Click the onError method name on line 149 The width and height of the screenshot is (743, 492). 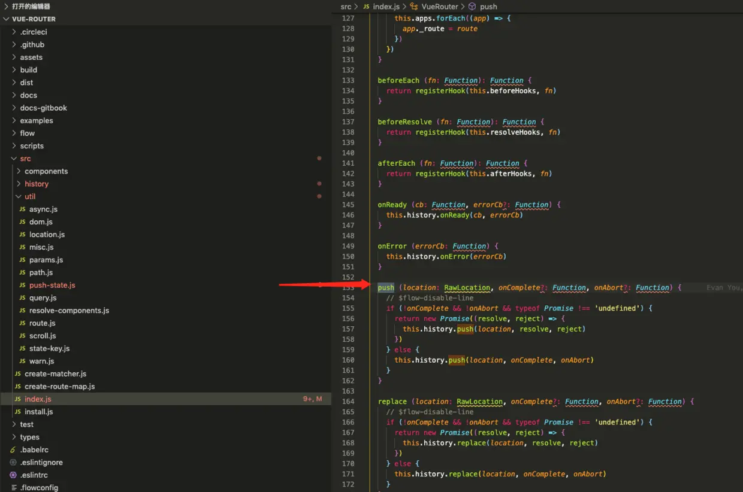tap(392, 246)
